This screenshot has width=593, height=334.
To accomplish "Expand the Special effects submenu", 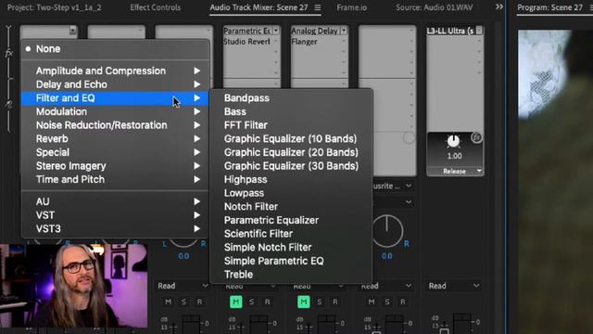I will pyautogui.click(x=115, y=152).
